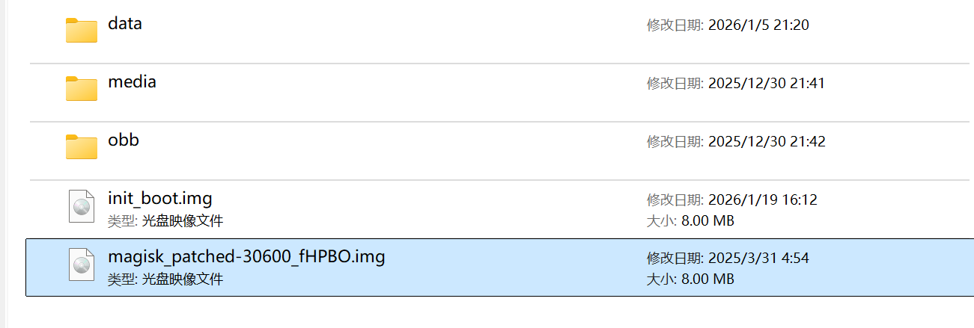
Task: Click the media folder date 2025/12/30 21:41
Action: (766, 84)
